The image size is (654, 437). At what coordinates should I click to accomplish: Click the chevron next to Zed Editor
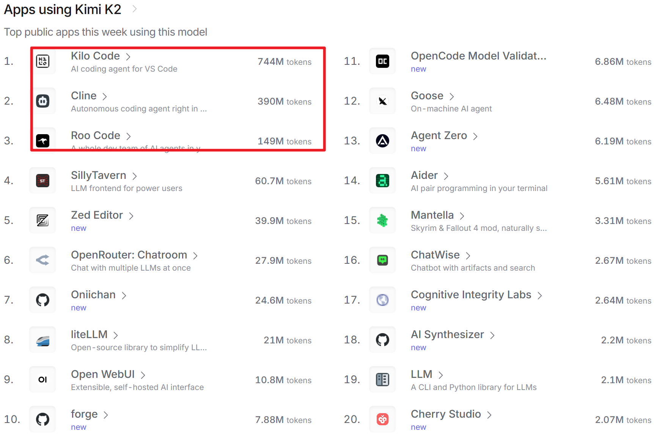point(131,216)
